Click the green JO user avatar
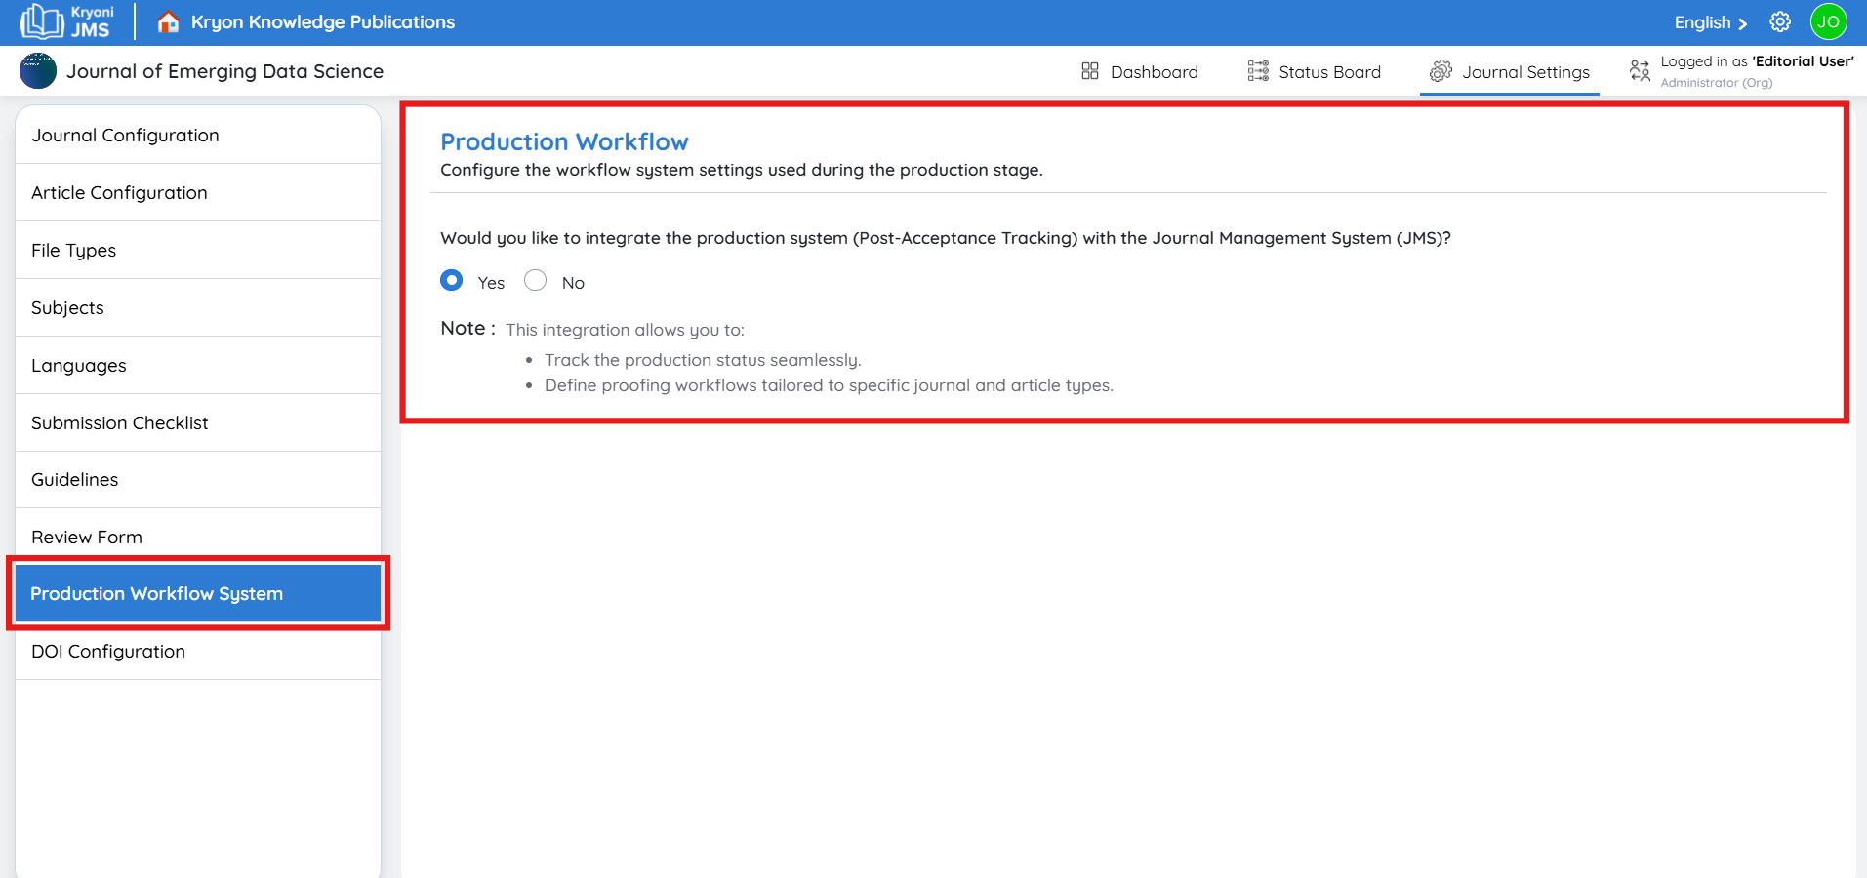Screen dimensions: 1867x878 coord(1828,21)
